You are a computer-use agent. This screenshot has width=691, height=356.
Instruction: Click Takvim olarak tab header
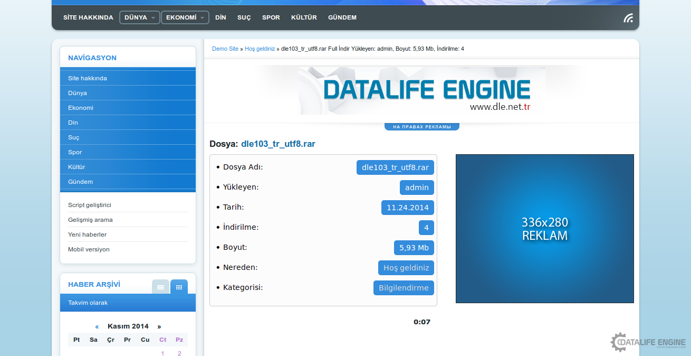coord(128,303)
